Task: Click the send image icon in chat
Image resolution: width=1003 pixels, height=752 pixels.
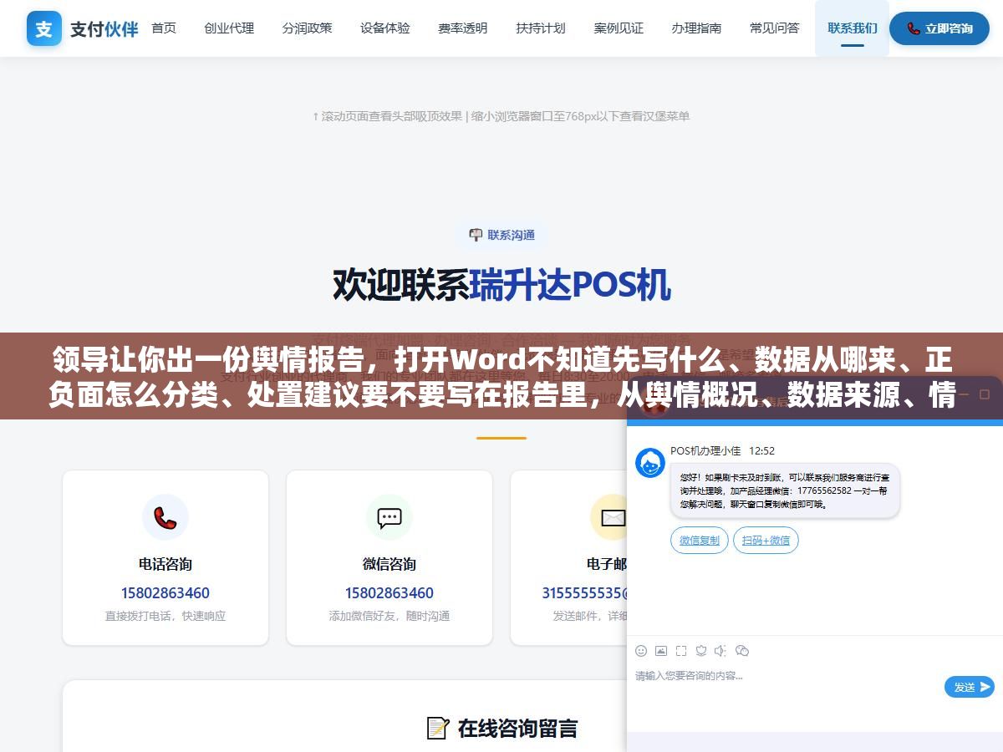Action: tap(661, 650)
